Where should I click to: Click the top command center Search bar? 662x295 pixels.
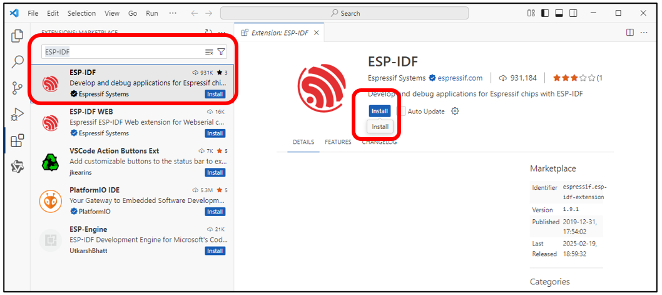(x=344, y=13)
